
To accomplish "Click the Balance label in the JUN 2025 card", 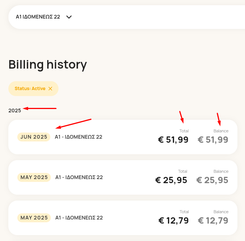I will (x=221, y=131).
